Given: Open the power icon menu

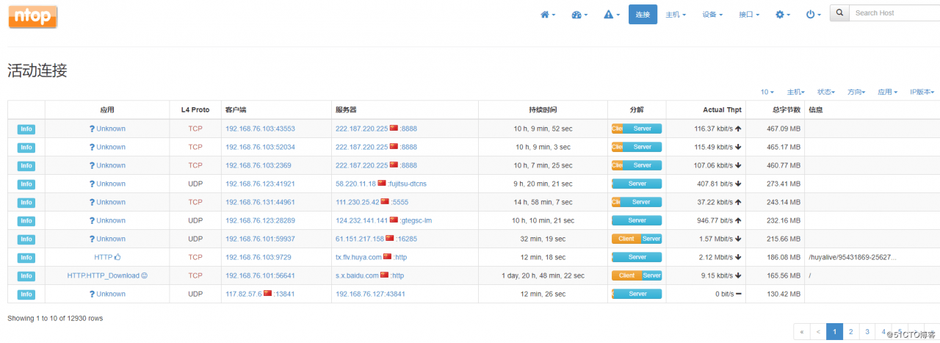Looking at the screenshot, I should (x=813, y=15).
